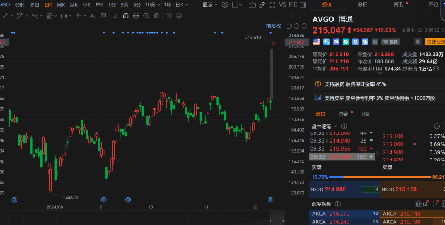Open info icon next to 深度摆盘

click(x=337, y=204)
